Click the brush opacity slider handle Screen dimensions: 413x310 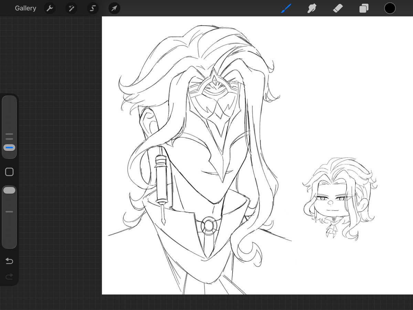point(9,190)
